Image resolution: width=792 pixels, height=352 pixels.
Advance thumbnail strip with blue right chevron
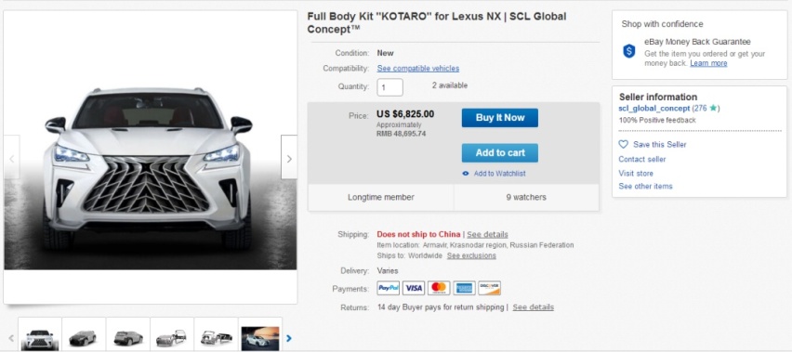pyautogui.click(x=289, y=338)
